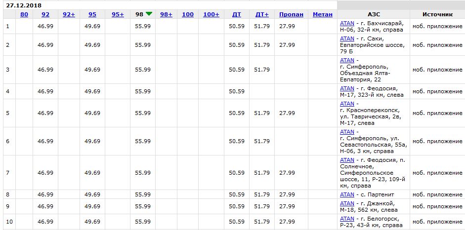Open ATAN link for Джанкой station
The image size is (465, 230).
click(347, 203)
